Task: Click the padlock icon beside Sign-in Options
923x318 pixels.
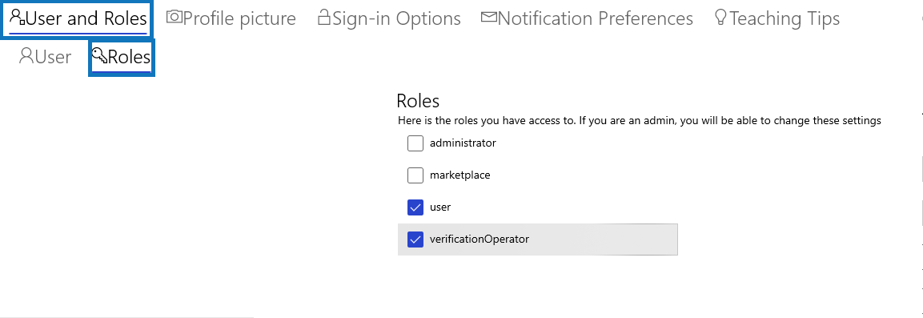Action: (324, 17)
